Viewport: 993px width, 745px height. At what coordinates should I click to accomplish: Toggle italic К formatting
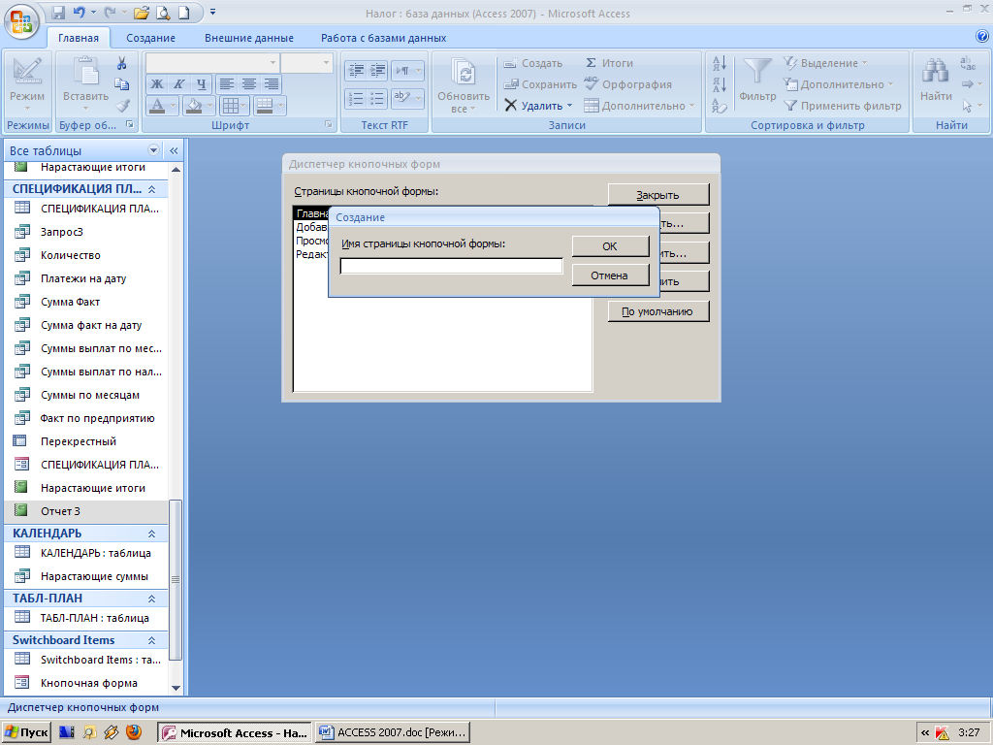coord(179,83)
